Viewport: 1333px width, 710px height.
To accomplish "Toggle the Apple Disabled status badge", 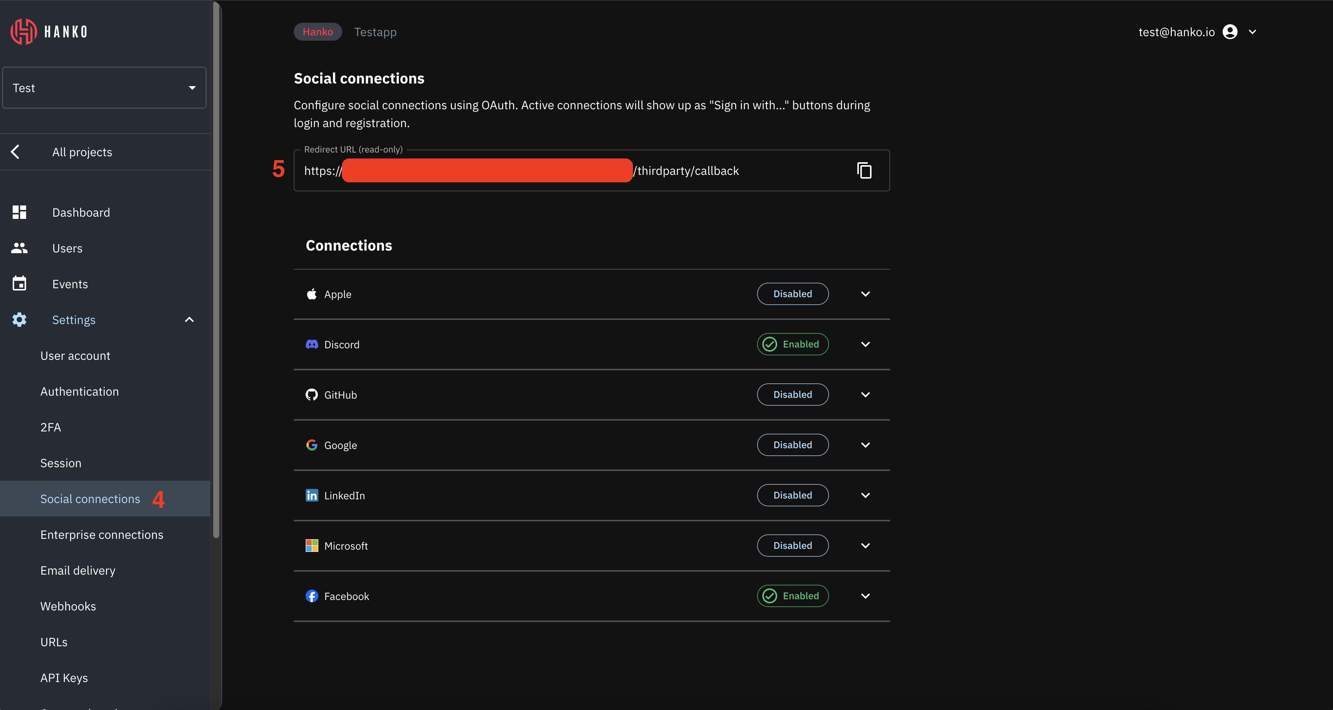I will tap(792, 294).
